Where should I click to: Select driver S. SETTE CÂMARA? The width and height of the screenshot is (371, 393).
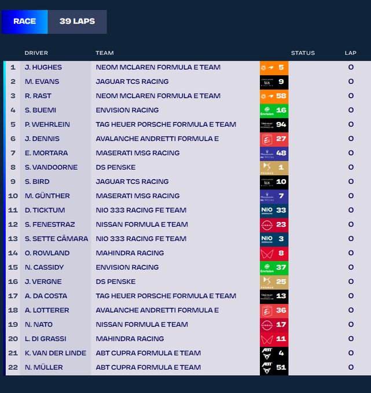pyautogui.click(x=56, y=239)
